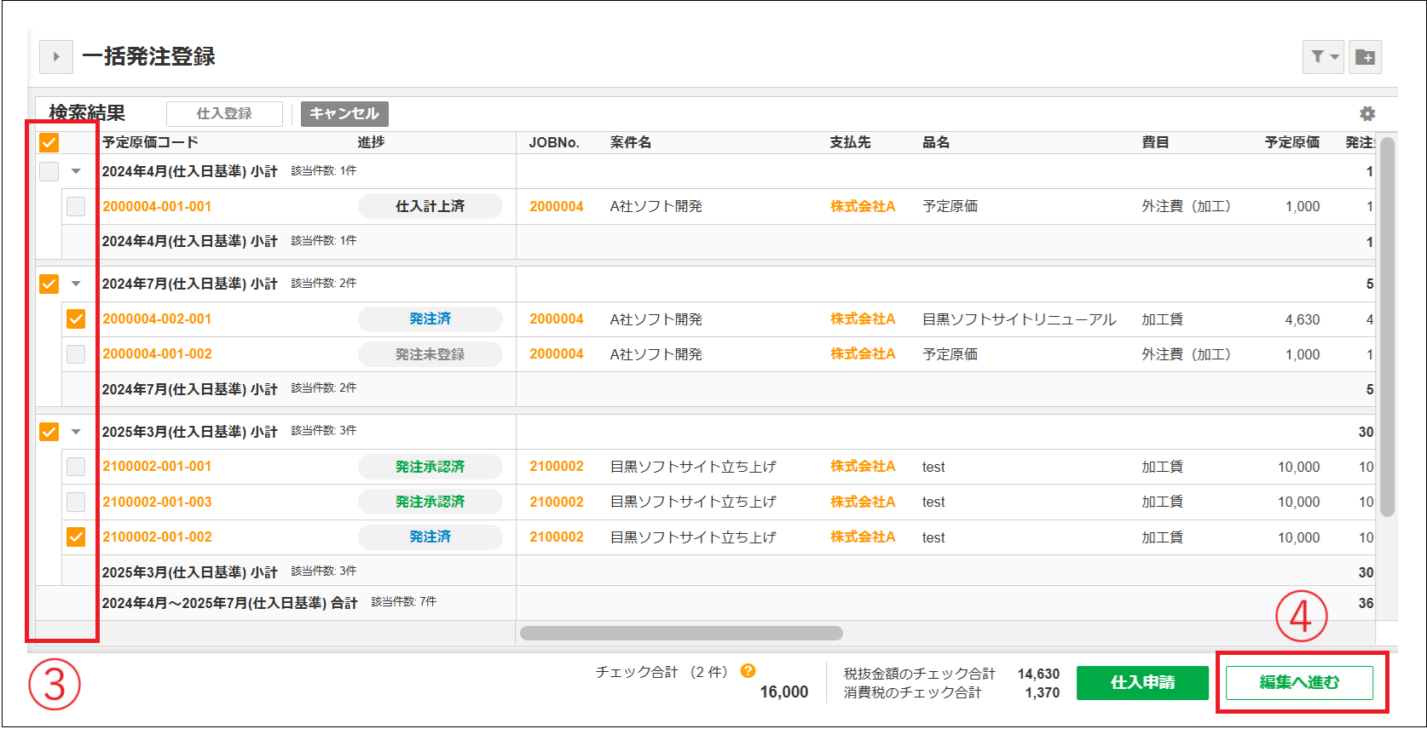
Task: Click the orange help question mark icon
Action: (748, 671)
